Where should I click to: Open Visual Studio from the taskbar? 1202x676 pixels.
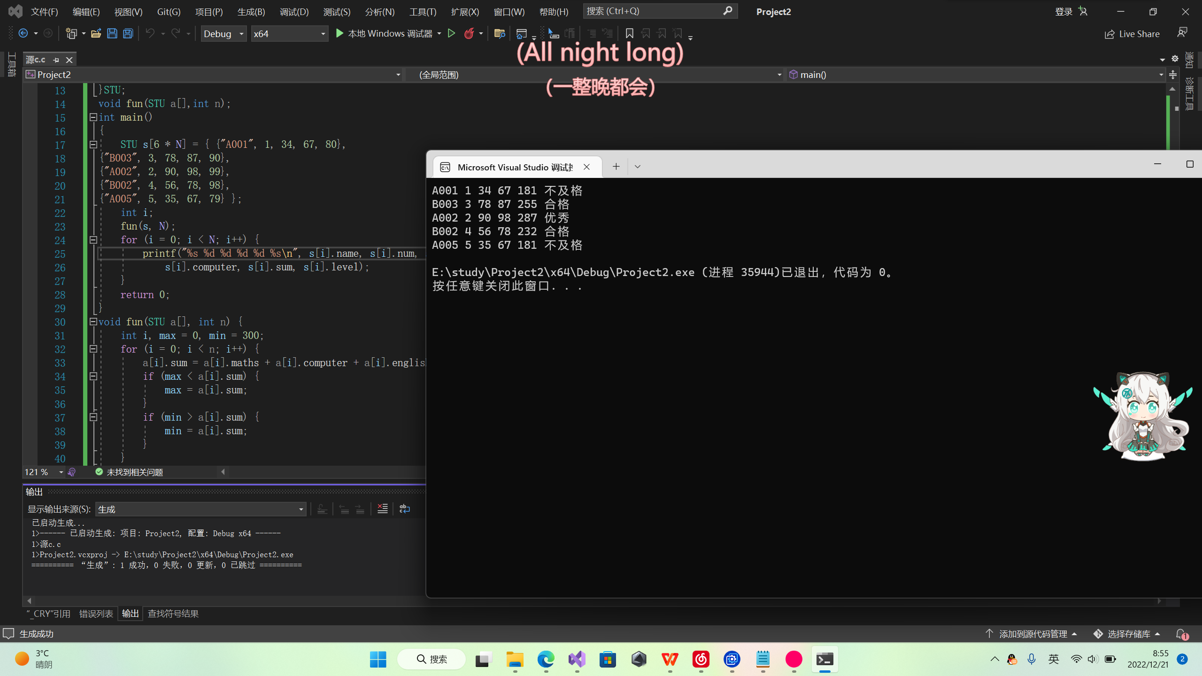(x=577, y=659)
